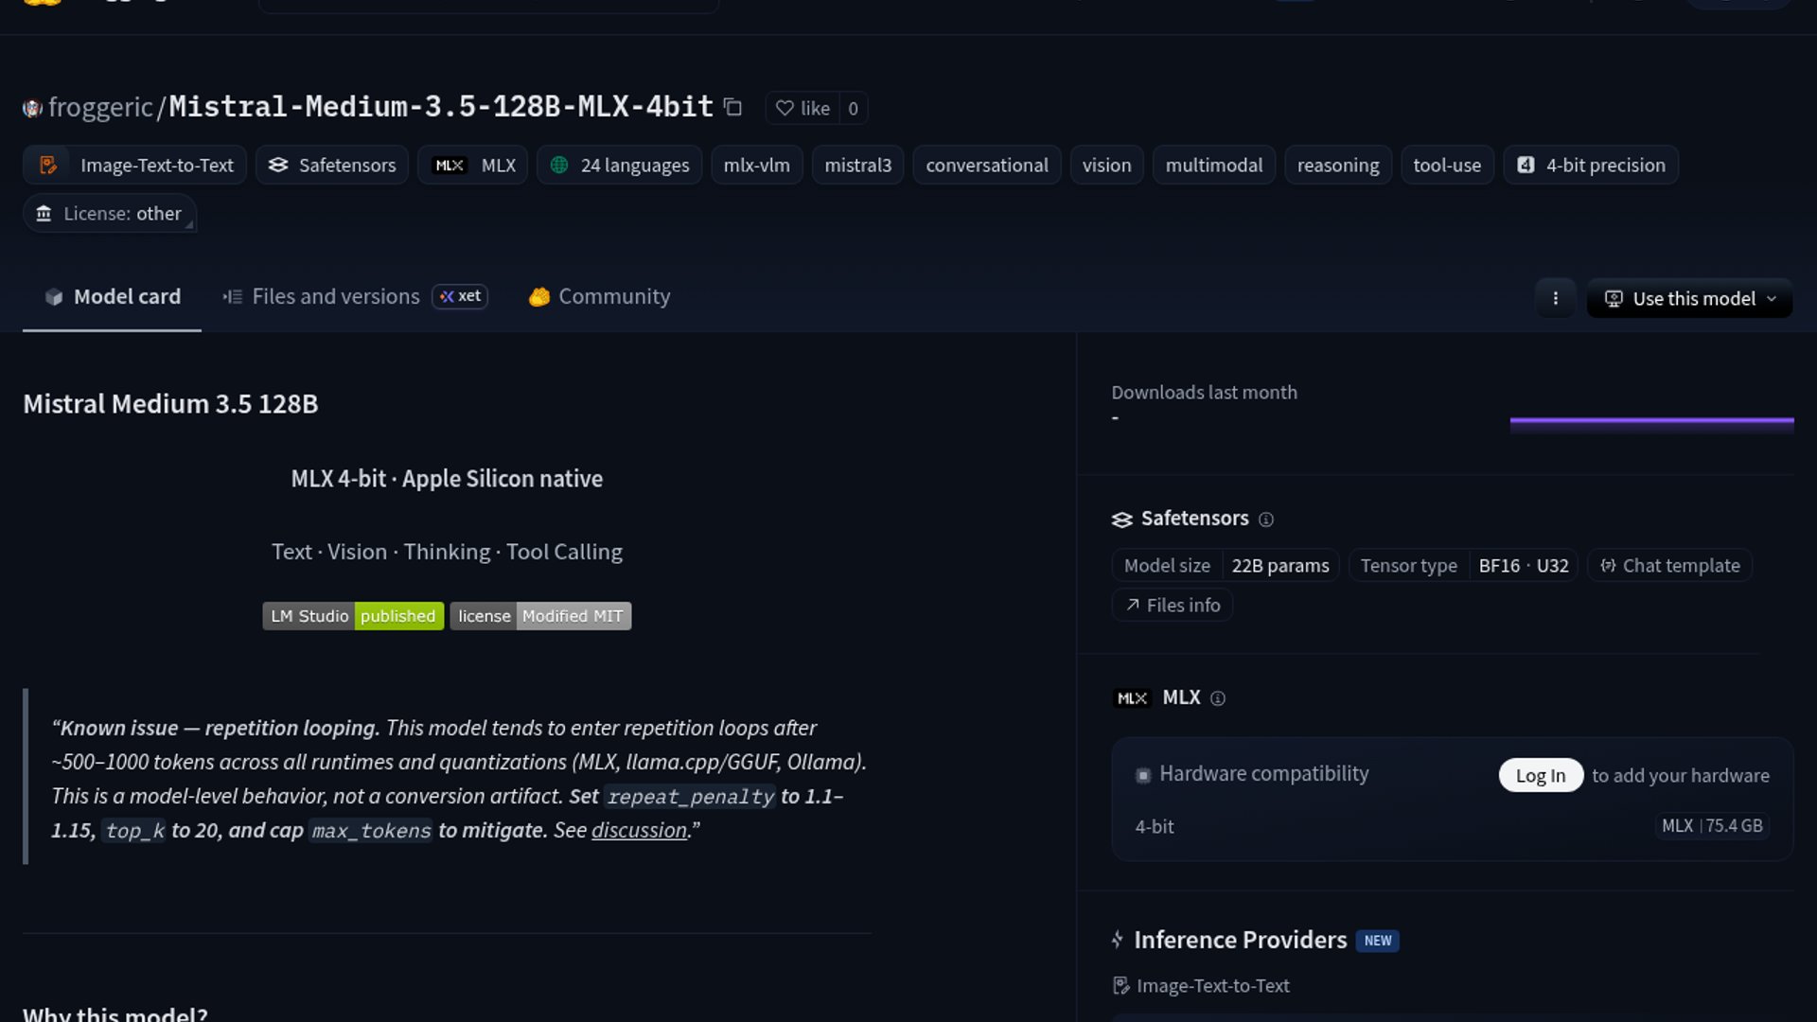Screen dimensions: 1817x1022
Task: Click the tool-use tag
Action: coord(1447,165)
